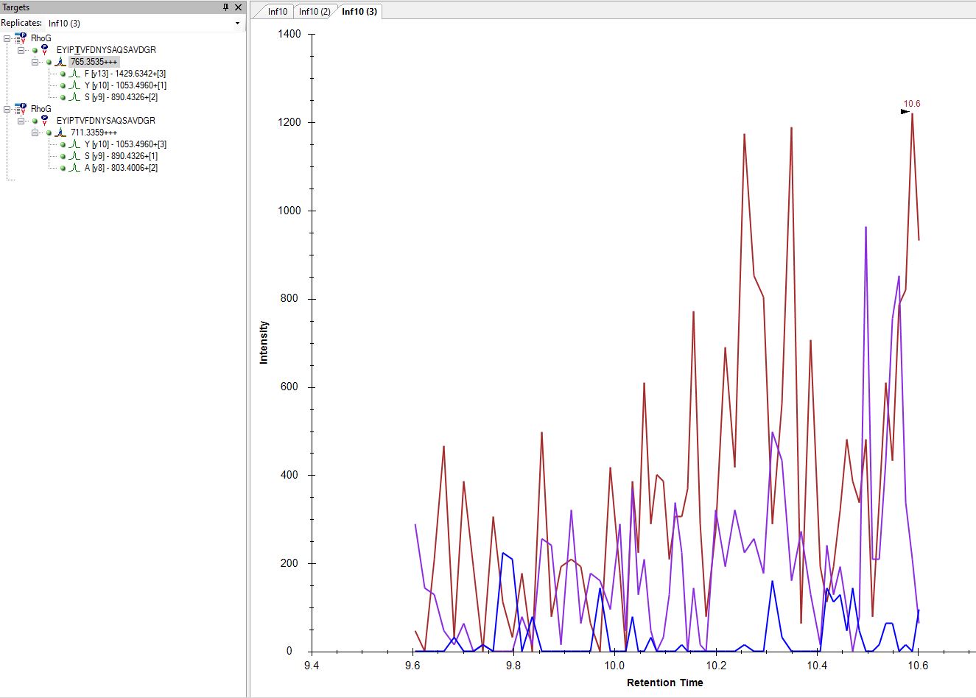This screenshot has height=698, width=976.
Task: Close the Targets panel
Action: coord(238,7)
